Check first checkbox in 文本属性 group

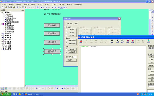109,30
